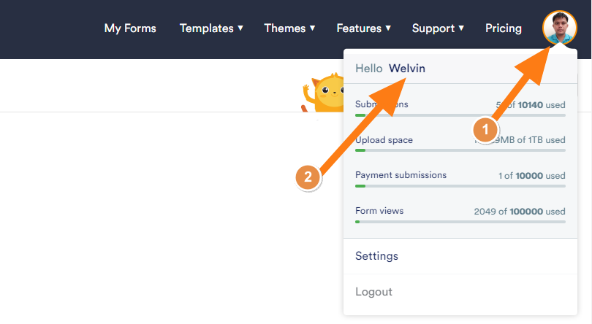Expand the Themes dropdown menu
Image resolution: width=592 pixels, height=324 pixels.
[x=289, y=28]
